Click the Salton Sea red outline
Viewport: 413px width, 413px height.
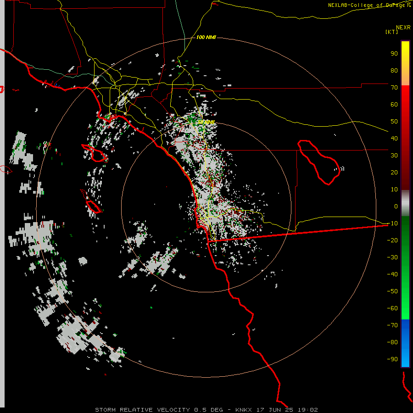click(x=319, y=162)
